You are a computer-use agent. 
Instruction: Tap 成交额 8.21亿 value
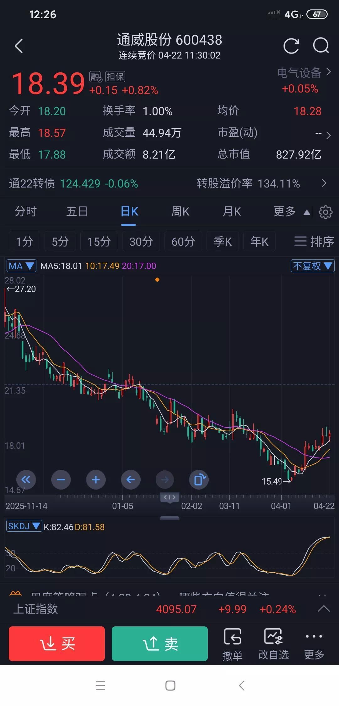pos(159,154)
